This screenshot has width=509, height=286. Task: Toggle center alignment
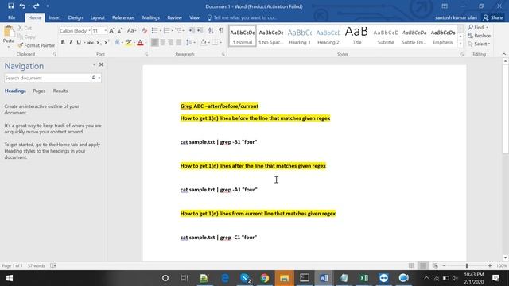coord(162,42)
